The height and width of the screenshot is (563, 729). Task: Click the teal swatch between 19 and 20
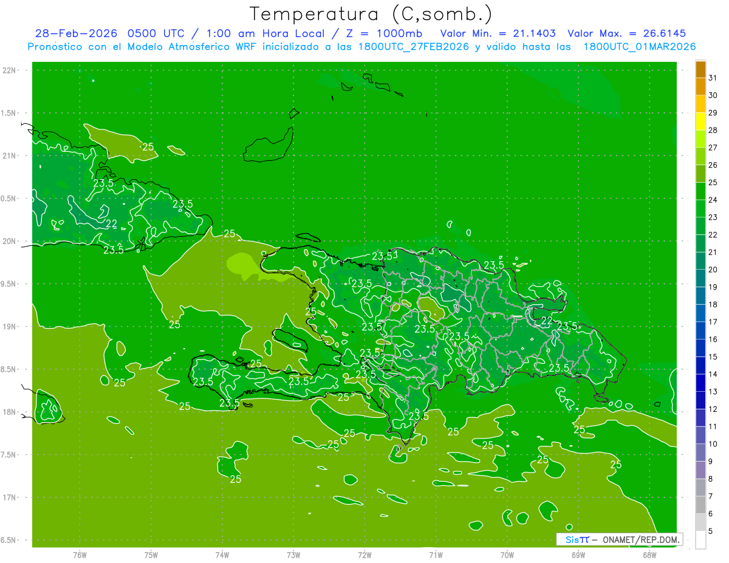tap(700, 278)
